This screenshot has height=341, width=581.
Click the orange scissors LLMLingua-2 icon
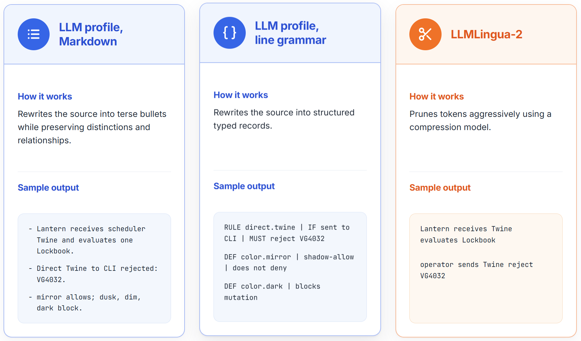(425, 34)
